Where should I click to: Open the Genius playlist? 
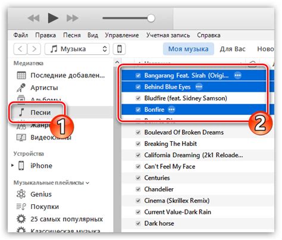pos(41,194)
